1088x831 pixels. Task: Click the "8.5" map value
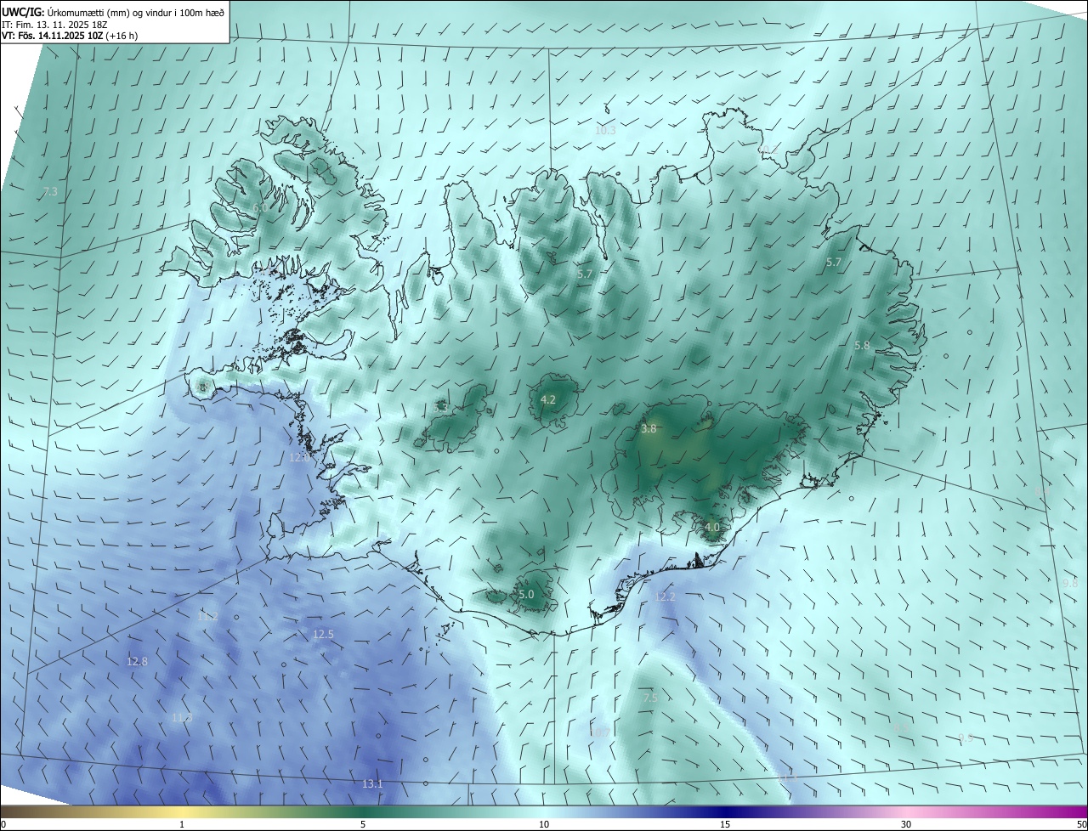(901, 727)
